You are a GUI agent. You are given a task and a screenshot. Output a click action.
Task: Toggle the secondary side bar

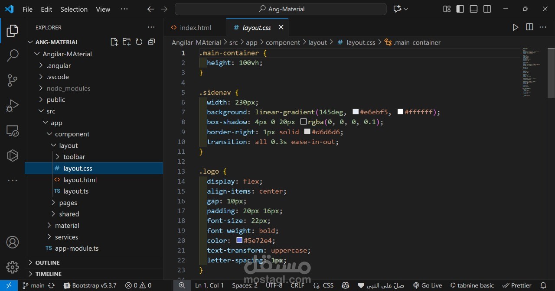point(487,9)
